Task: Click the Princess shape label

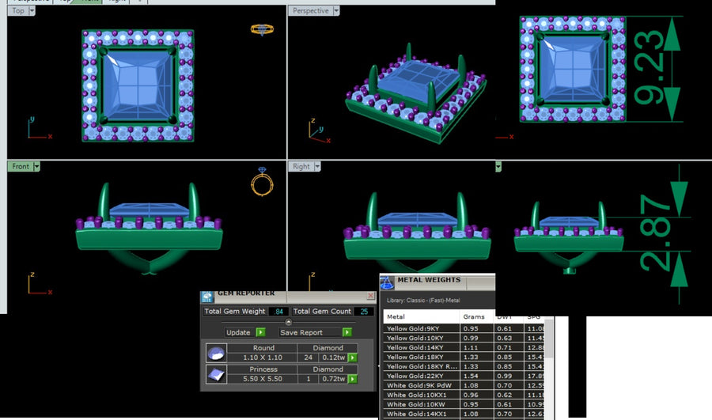Action: tap(263, 369)
